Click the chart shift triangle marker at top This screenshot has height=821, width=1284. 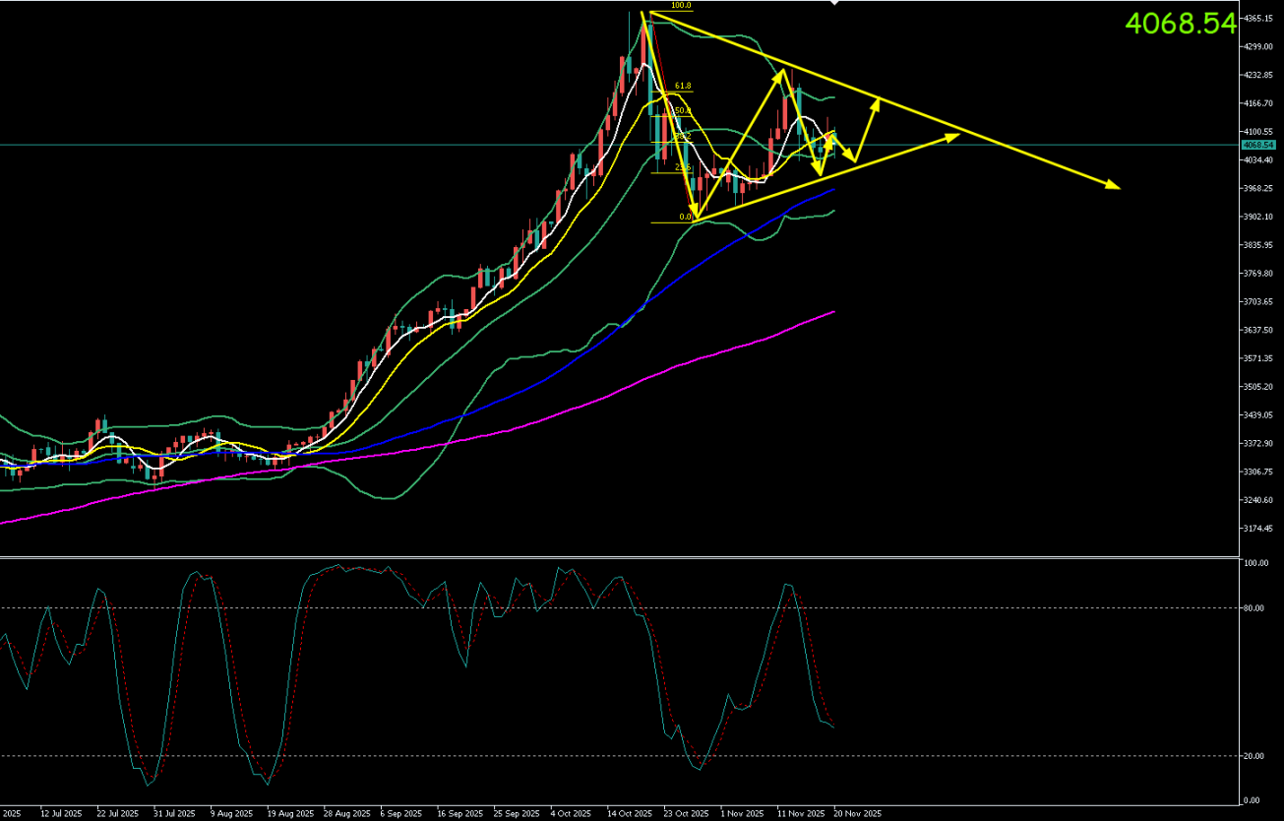[834, 4]
